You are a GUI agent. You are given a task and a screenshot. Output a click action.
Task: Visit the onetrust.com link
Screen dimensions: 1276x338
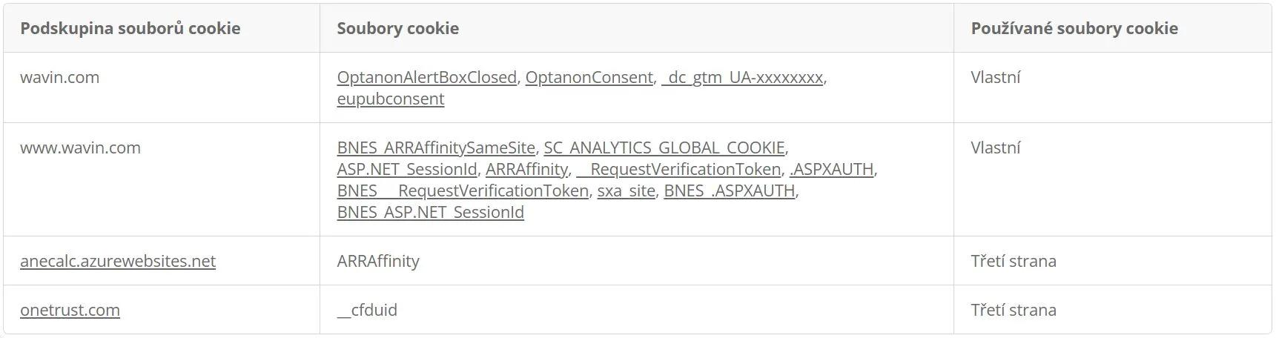tap(70, 310)
